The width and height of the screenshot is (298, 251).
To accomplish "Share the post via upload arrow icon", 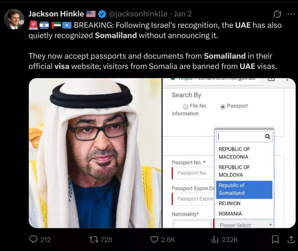I will pyautogui.click(x=291, y=239).
